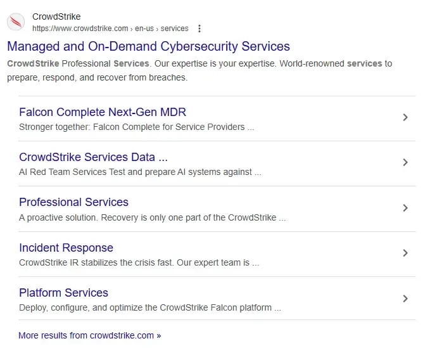Click the AI Red Team Services snippet
The width and height of the screenshot is (430, 348).
click(140, 172)
